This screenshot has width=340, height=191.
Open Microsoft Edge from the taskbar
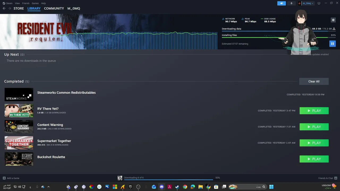[x=193, y=187]
